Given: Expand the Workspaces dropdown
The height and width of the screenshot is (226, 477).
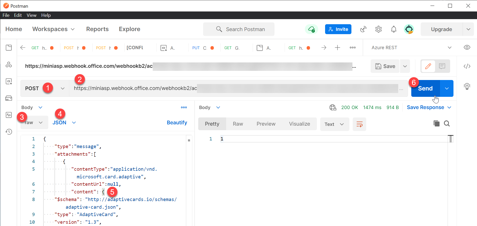Looking at the screenshot, I should coord(53,29).
